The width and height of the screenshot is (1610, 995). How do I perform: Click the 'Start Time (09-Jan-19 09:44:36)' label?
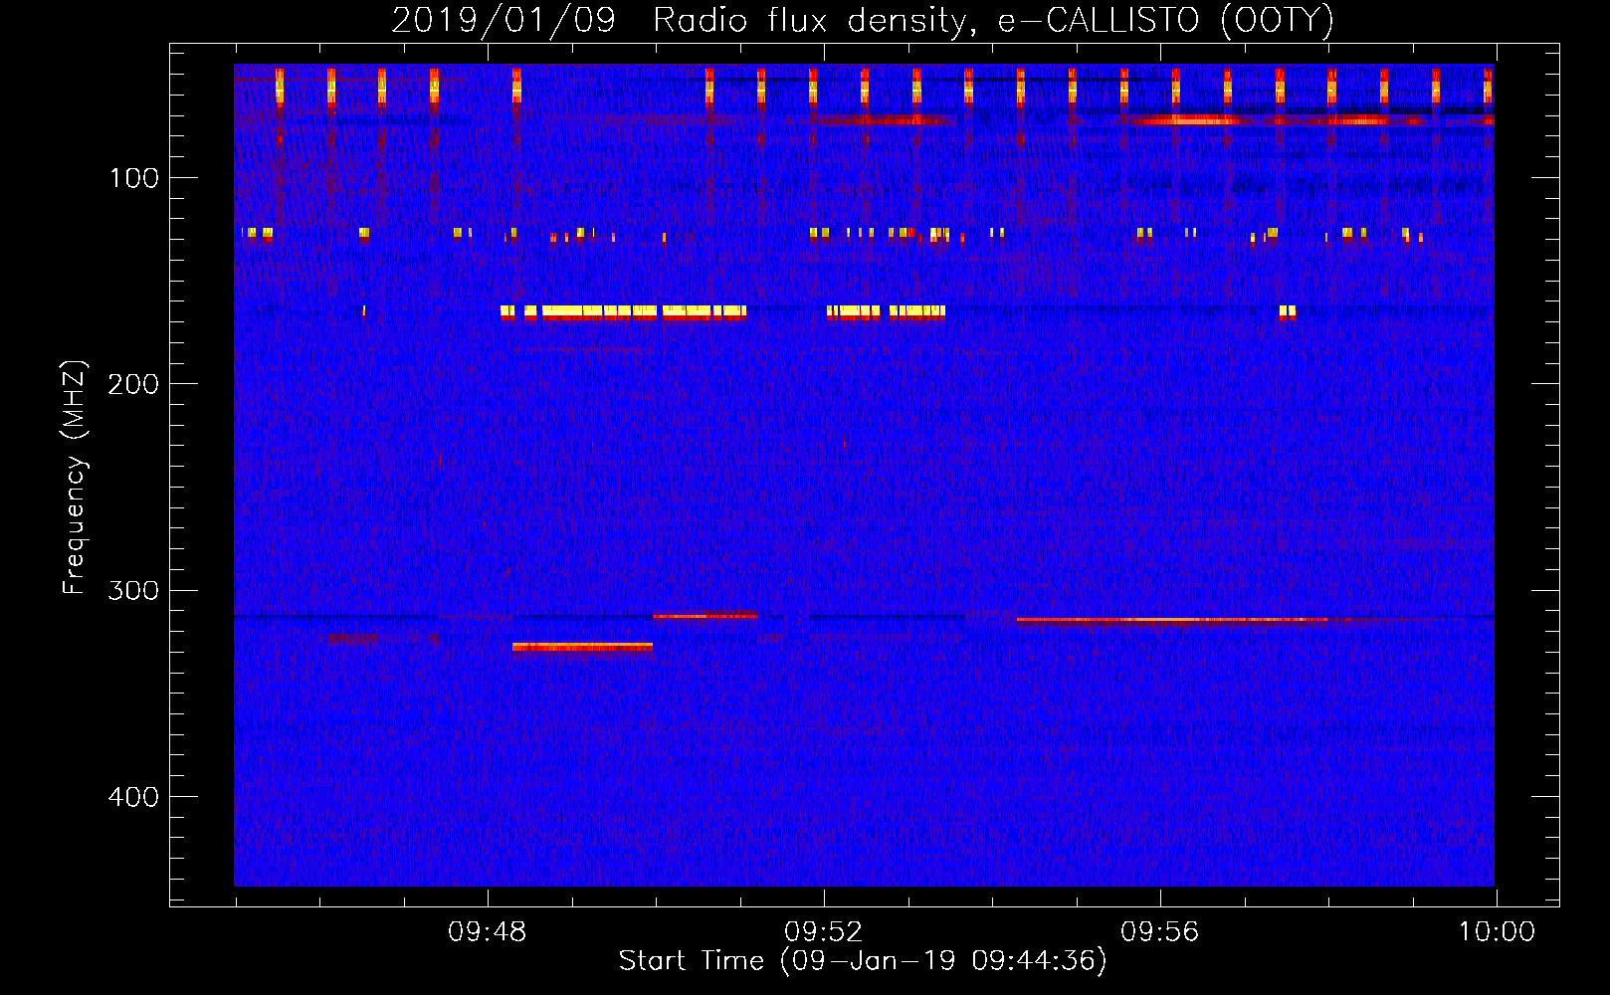(863, 961)
